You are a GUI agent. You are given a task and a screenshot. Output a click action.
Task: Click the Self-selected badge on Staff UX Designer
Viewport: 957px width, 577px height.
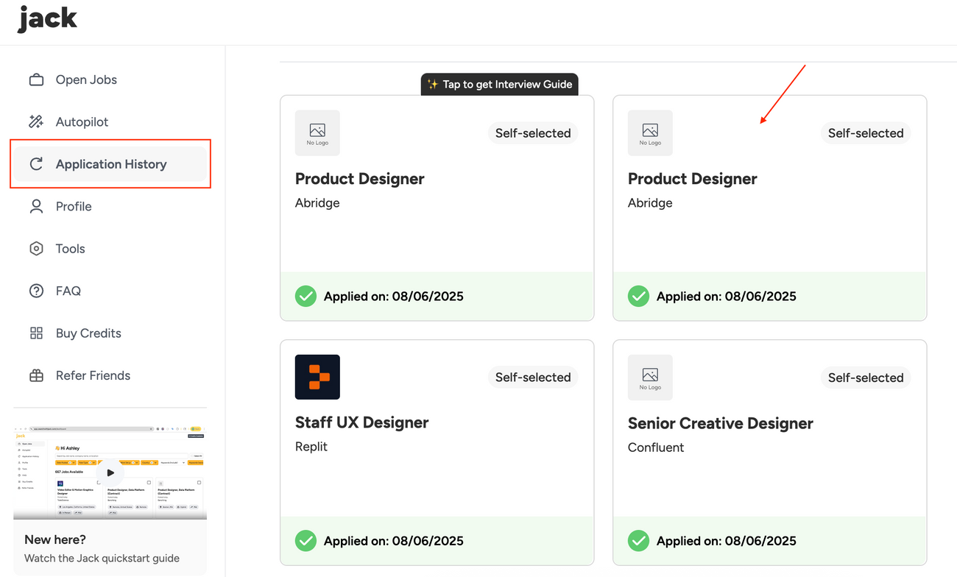coord(532,377)
